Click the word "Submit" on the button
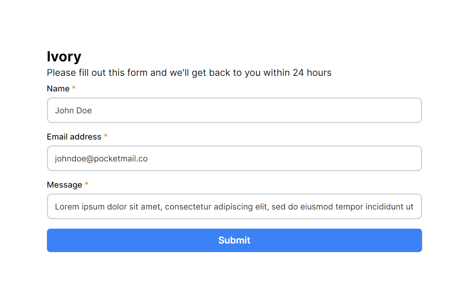 click(x=234, y=240)
